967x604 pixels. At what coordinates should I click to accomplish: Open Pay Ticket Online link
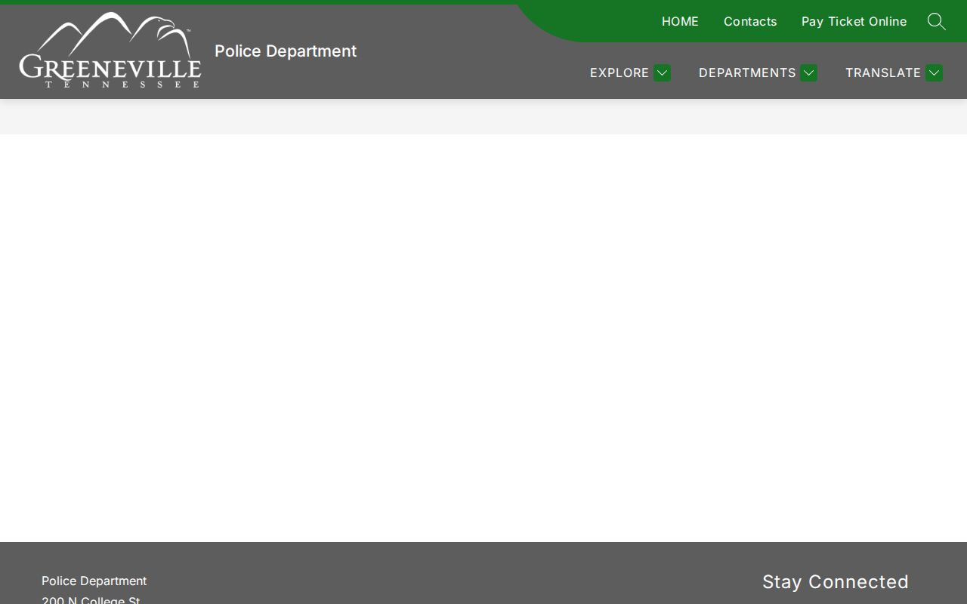pos(854,21)
